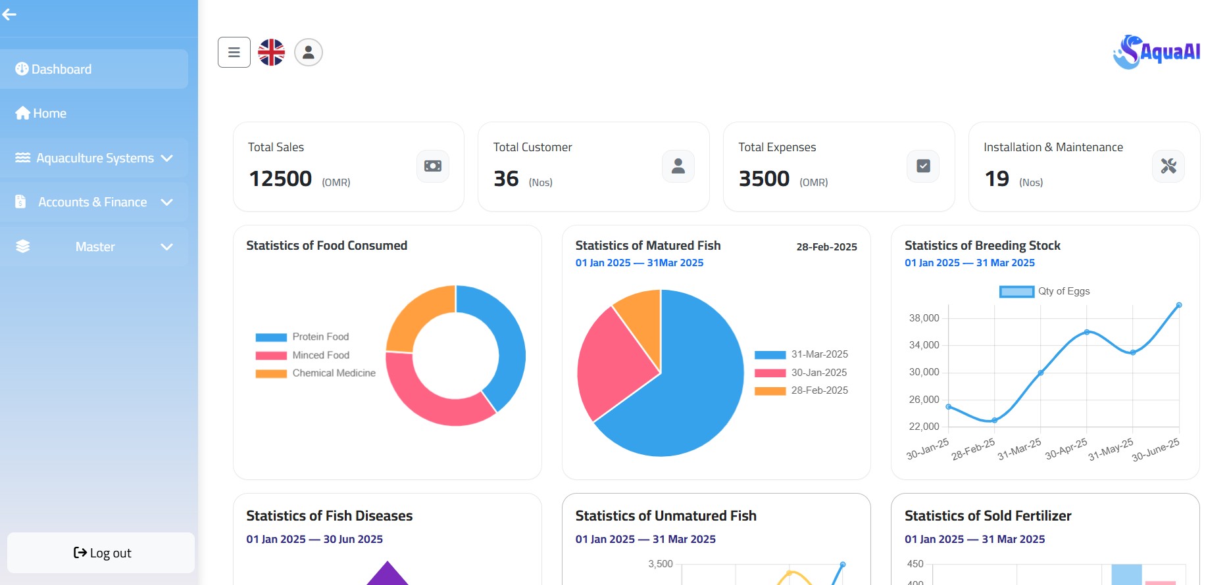Toggle Qty of Eggs legend
This screenshot has width=1229, height=585.
(1045, 292)
